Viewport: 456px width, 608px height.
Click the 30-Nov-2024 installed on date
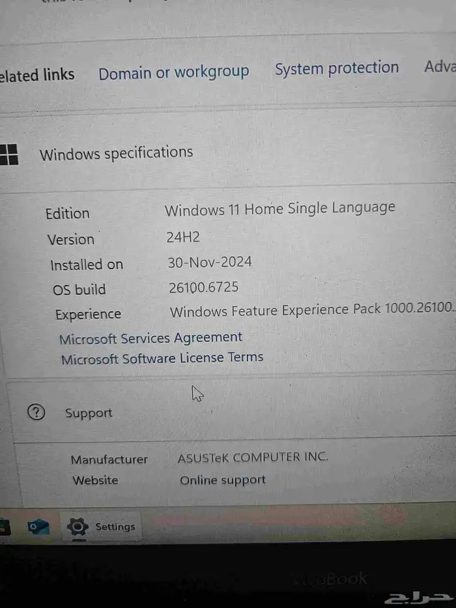(x=209, y=262)
